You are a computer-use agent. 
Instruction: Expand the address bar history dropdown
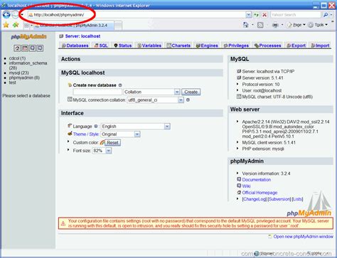[248, 15]
